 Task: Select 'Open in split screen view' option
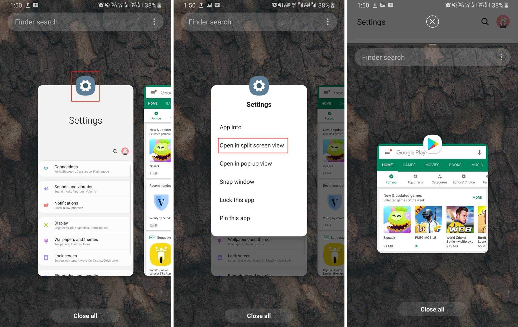[252, 145]
